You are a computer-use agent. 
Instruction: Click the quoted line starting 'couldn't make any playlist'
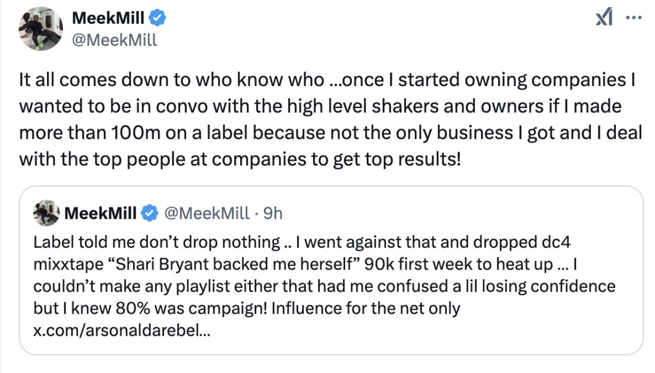324,287
